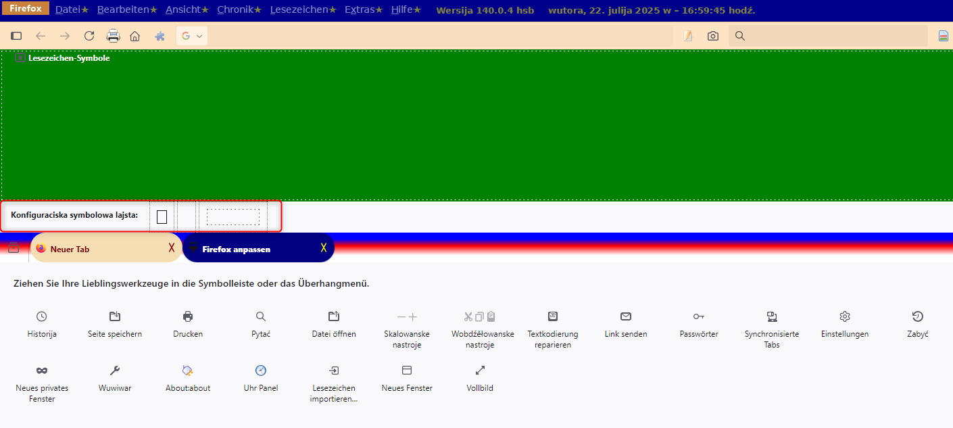953x428 pixels.
Task: Click the Konfiguraciska symbolowa lajsta label
Action: point(74,215)
